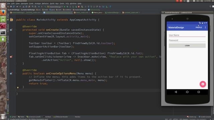Click the override gutter icon beside onCreateOptionsMenu

point(11,73)
